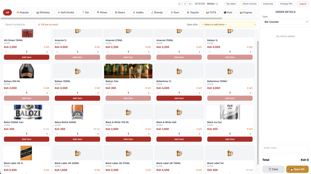
Task: Select Cognac category
Action: pos(246,12)
